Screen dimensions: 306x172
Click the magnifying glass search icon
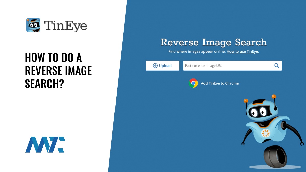click(277, 65)
